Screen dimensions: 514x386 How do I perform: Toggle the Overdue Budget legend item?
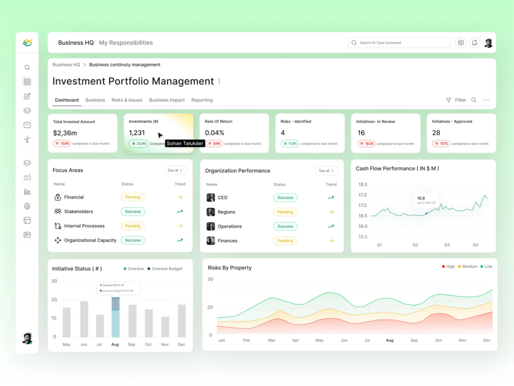[x=165, y=269]
